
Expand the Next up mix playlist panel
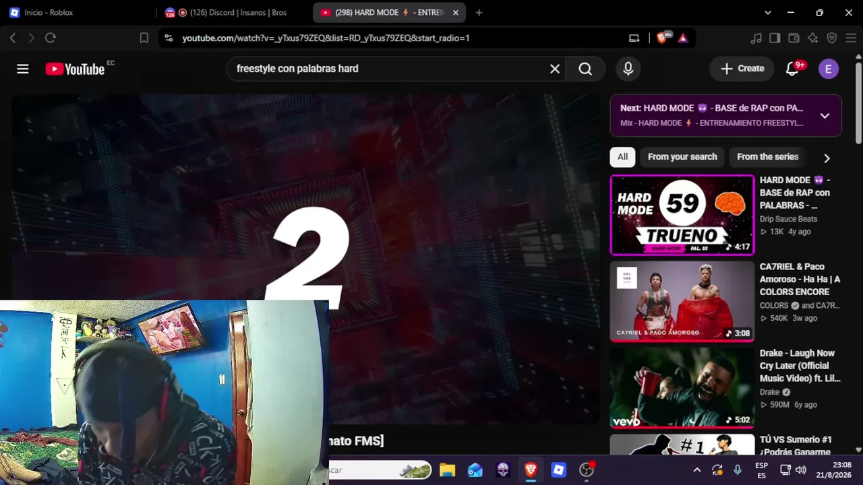click(825, 116)
